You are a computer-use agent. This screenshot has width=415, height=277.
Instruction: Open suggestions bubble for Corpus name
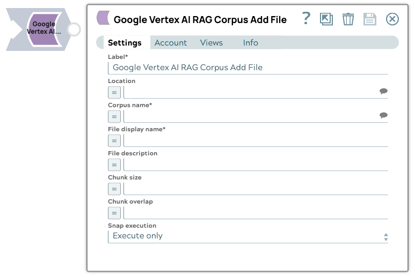tap(383, 116)
